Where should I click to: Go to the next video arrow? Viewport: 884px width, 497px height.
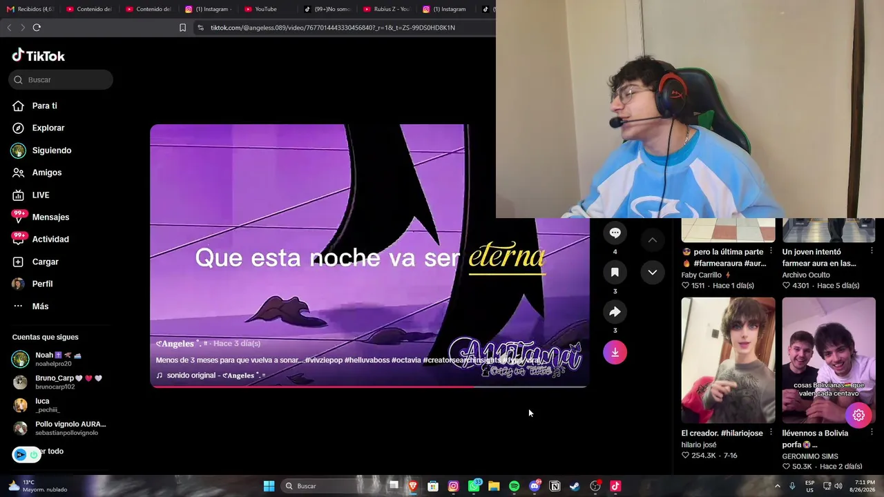click(653, 273)
